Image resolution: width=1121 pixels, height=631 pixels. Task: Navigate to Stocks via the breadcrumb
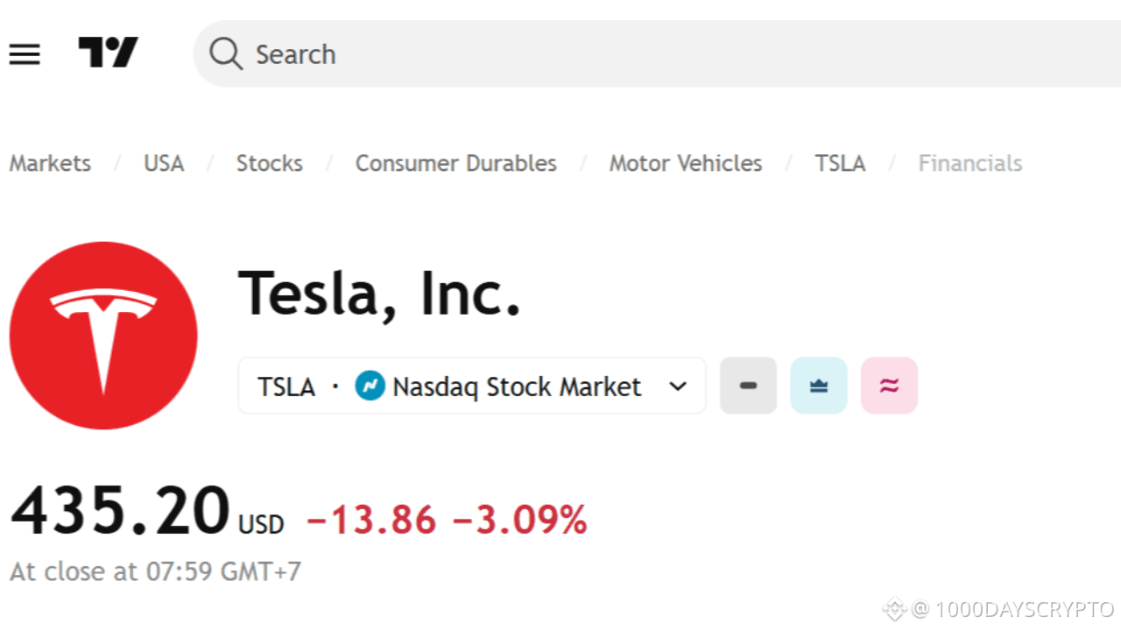[269, 163]
